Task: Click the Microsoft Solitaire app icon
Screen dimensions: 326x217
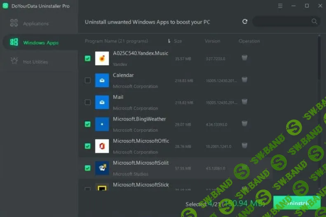Action: (x=102, y=168)
